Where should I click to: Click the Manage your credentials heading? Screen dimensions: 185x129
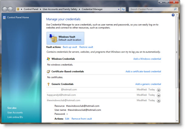63,19
